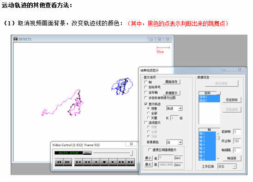This screenshot has height=182, width=253.
Task: Click the frame position slider in Video Control
Action: pyautogui.click(x=113, y=153)
